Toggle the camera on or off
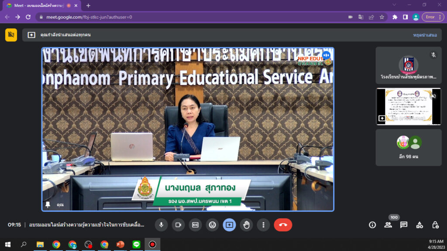Viewport: 447px width, 251px height. [178, 225]
